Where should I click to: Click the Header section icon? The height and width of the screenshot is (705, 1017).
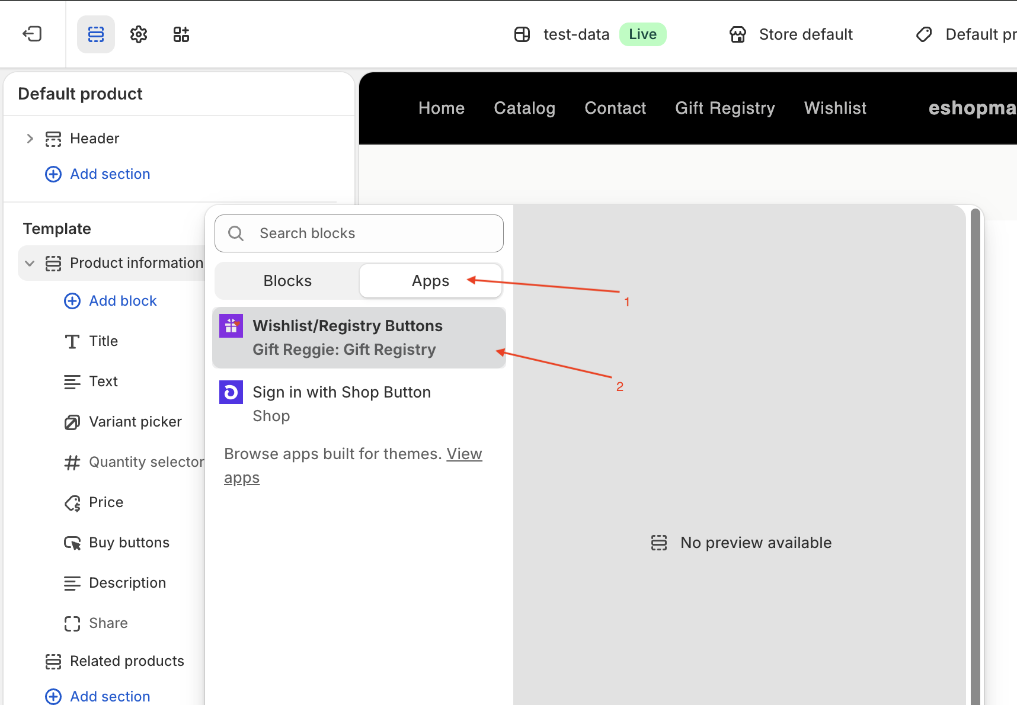point(53,139)
